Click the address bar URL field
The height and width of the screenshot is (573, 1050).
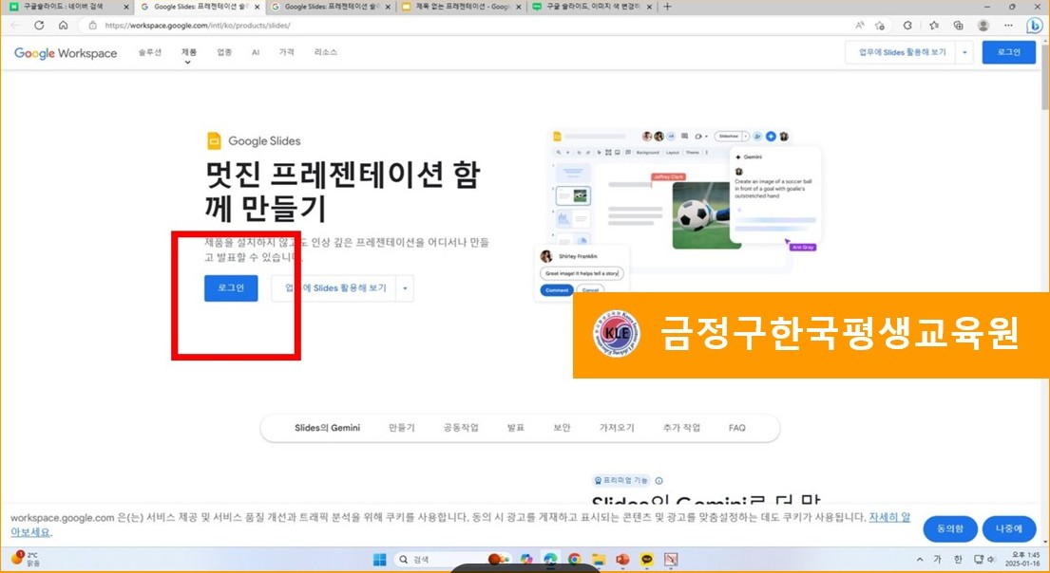[468, 26]
